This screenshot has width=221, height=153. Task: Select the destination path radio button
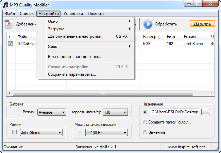coord(145,112)
